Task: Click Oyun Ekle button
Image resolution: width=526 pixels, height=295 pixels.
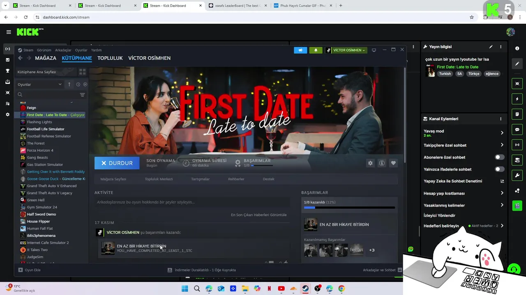Action: tap(29, 270)
